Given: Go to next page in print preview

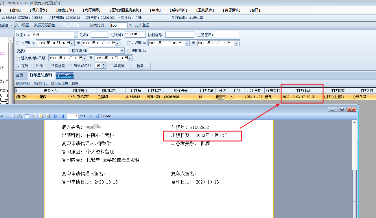Looking at the screenshot, I should 91,116.
